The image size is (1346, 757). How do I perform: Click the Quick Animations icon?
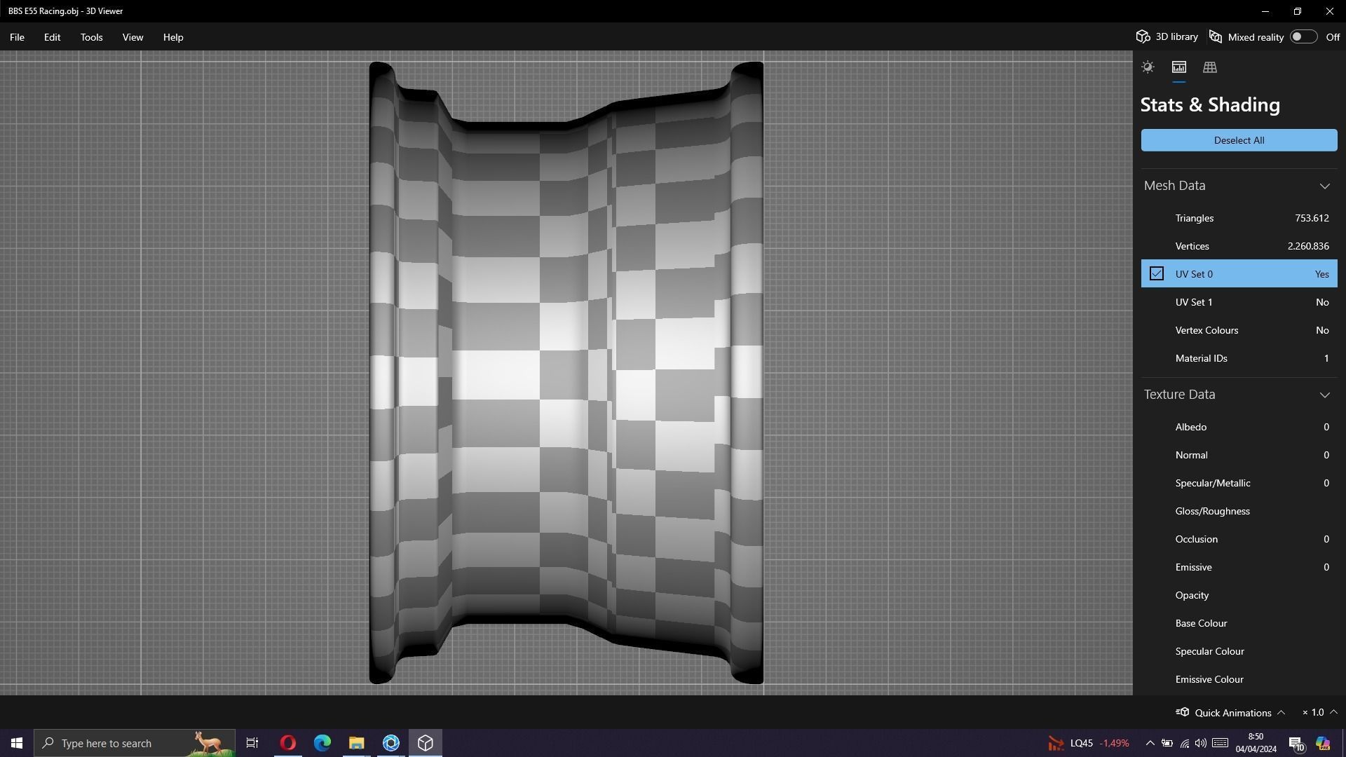tap(1183, 712)
